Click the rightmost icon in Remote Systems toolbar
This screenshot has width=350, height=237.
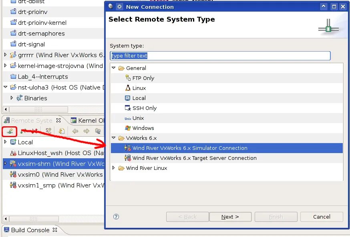click(98, 131)
